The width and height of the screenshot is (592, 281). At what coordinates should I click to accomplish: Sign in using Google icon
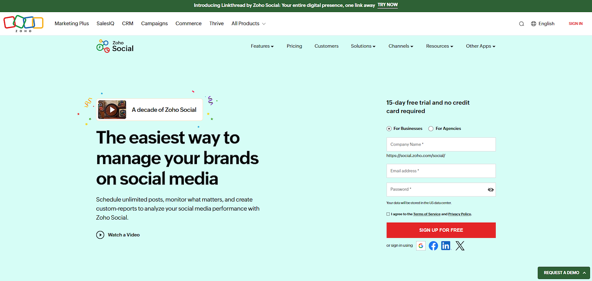[x=421, y=246]
